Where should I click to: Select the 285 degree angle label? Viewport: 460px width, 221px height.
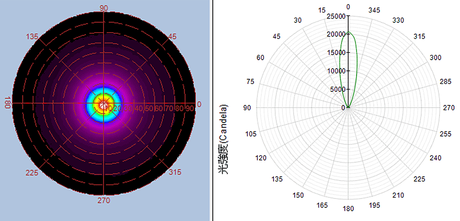coord(446,82)
